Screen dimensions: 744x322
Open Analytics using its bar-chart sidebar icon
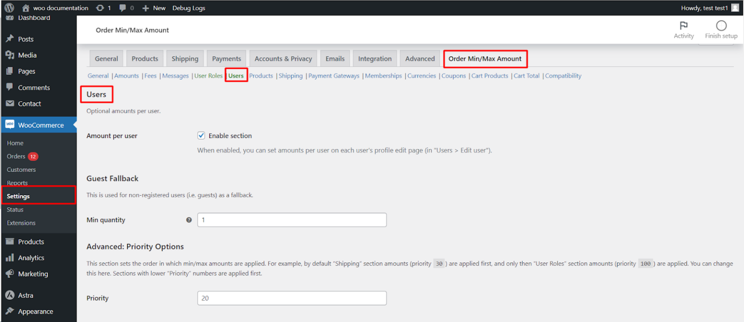(x=10, y=258)
